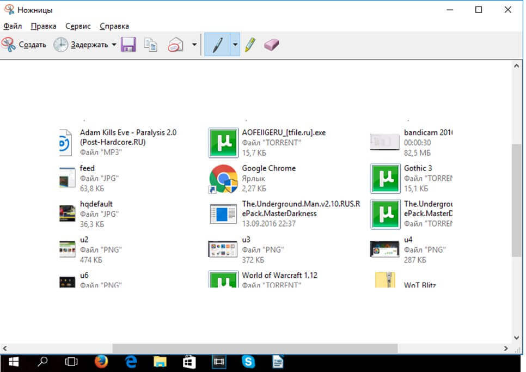Open the Справка menu
The image size is (526, 372).
[114, 26]
